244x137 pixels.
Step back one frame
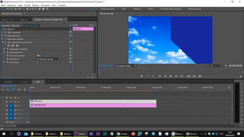(x=165, y=76)
